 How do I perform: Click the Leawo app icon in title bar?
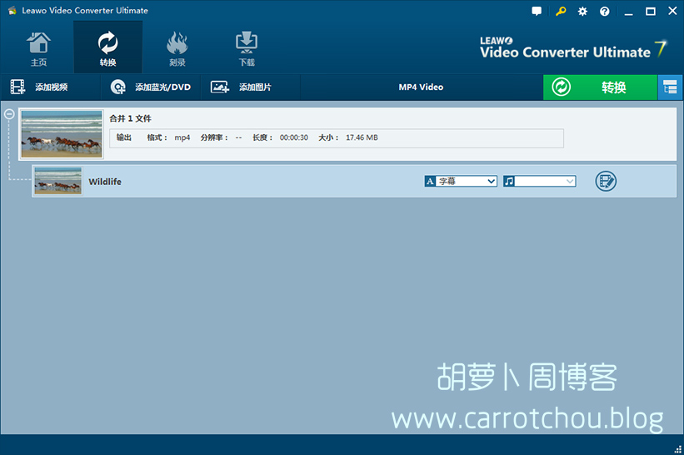12,11
